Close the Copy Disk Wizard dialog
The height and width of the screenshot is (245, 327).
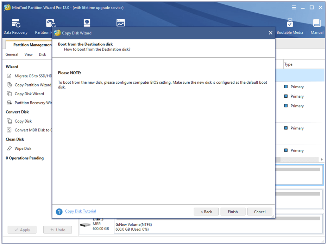tap(270, 33)
